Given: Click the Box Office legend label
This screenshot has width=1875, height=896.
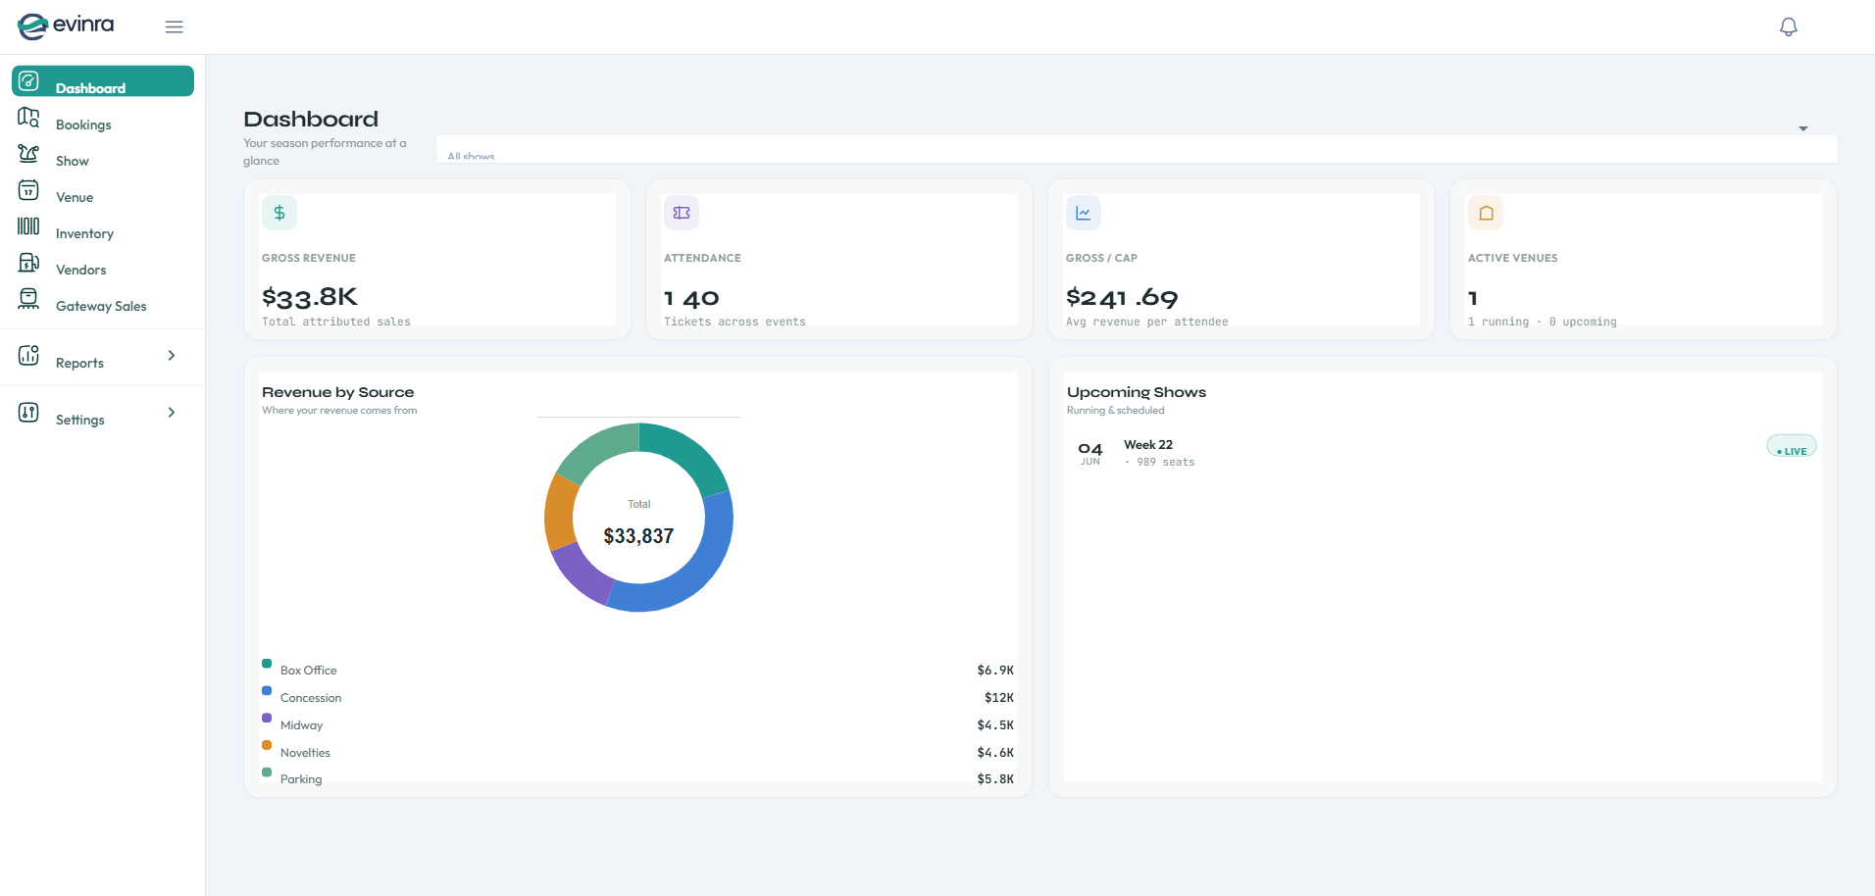Looking at the screenshot, I should [308, 671].
